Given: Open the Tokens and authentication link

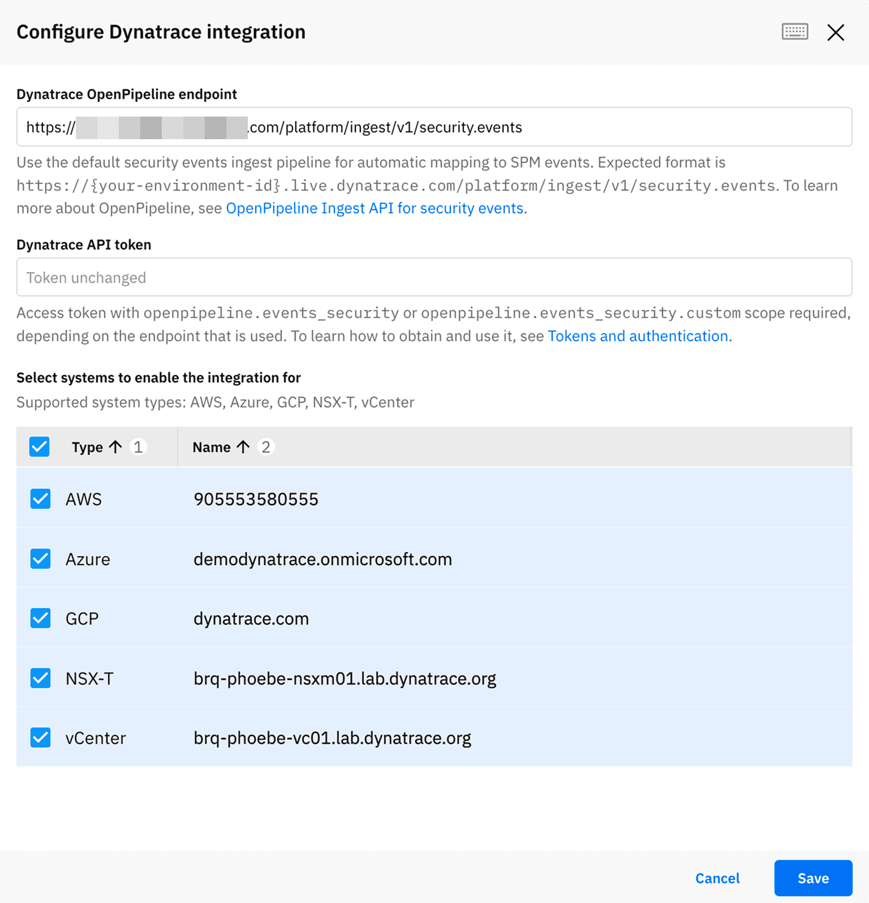Looking at the screenshot, I should click(638, 336).
